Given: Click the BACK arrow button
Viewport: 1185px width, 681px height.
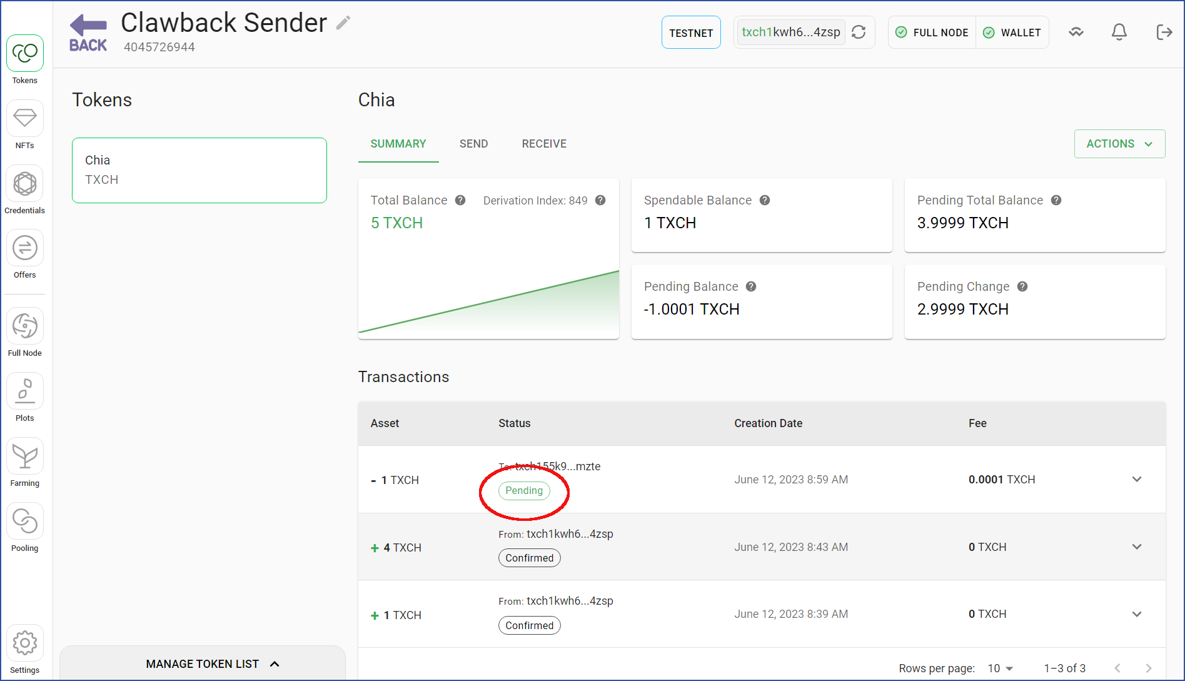Looking at the screenshot, I should coord(88,33).
